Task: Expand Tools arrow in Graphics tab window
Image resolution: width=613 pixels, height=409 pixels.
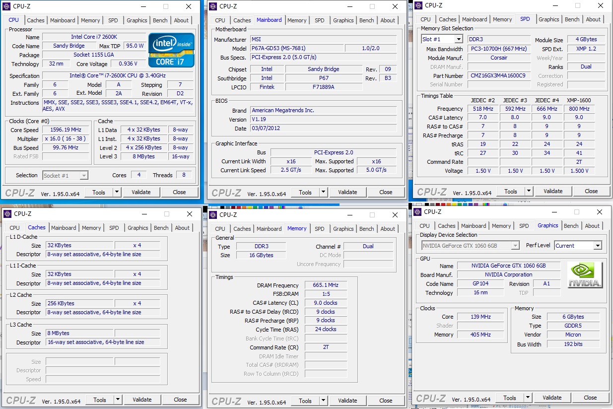Action: (528, 398)
